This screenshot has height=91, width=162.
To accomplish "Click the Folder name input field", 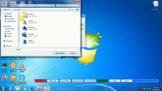I will point(50,50).
